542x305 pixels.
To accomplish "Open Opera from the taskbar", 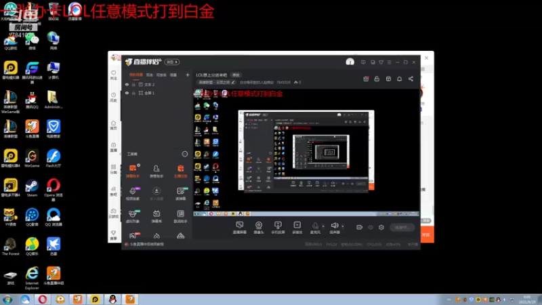I will click(x=42, y=300).
